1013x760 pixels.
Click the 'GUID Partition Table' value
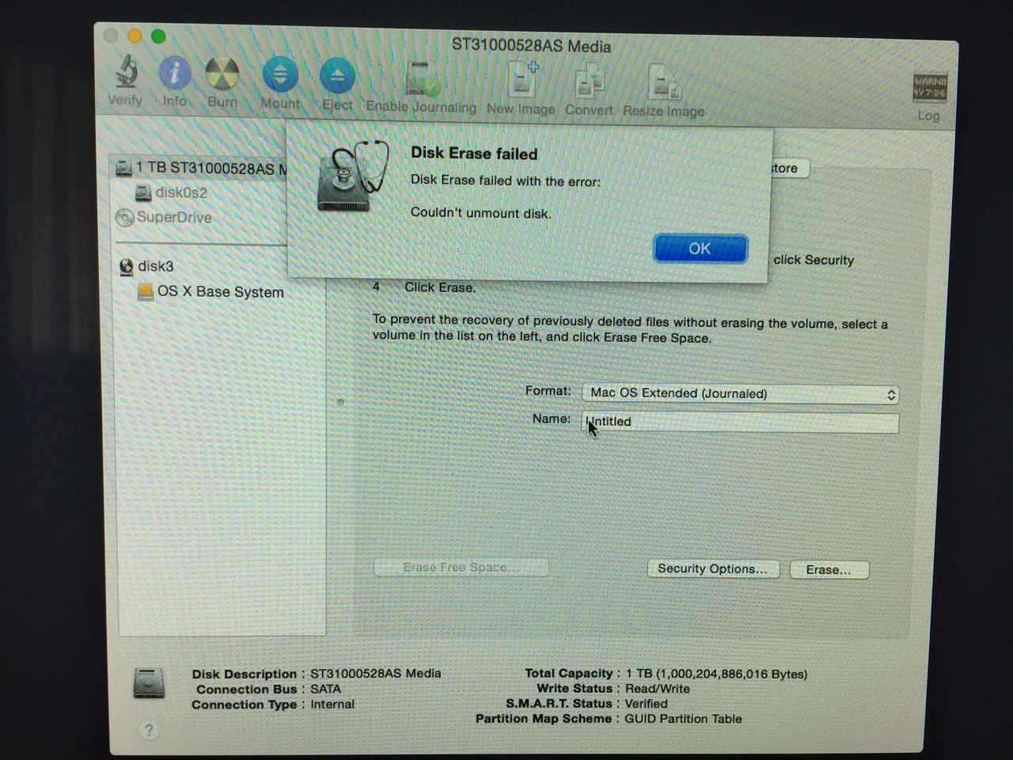click(x=683, y=719)
